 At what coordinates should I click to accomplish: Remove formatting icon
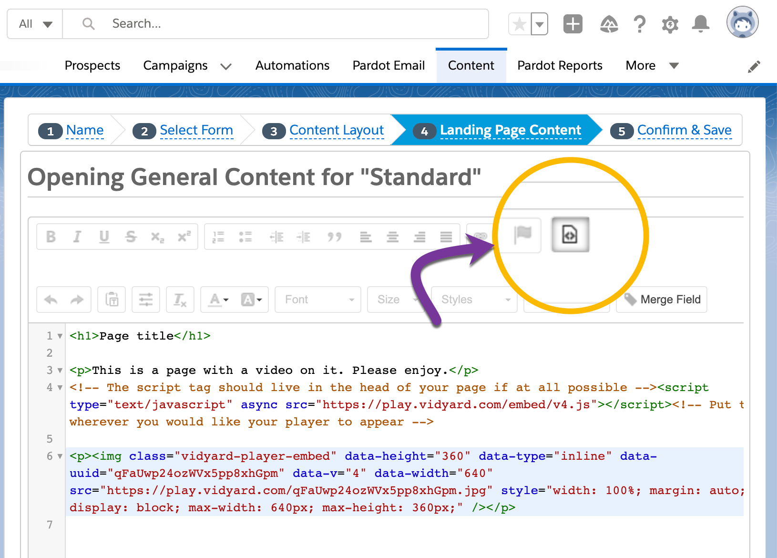pyautogui.click(x=180, y=300)
